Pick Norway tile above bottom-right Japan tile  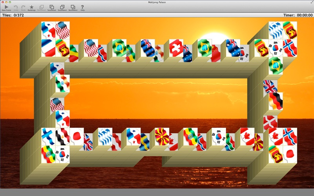tap(290, 136)
